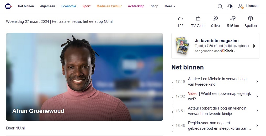Open the Sport navigation tab
The height and width of the screenshot is (136, 266).
tap(87, 6)
